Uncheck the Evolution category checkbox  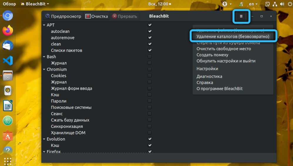click(x=150, y=139)
